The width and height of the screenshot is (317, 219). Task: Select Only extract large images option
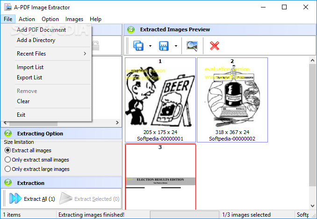coord(37,169)
